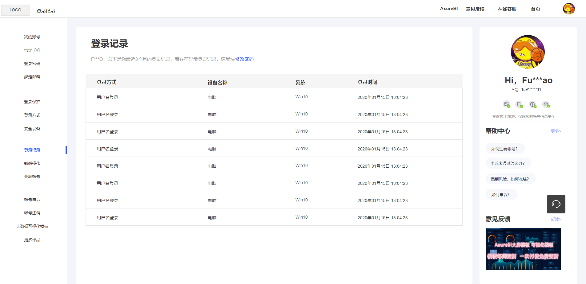Open the AxureBI dashboard template banner
This screenshot has width=586, height=284.
click(x=523, y=249)
